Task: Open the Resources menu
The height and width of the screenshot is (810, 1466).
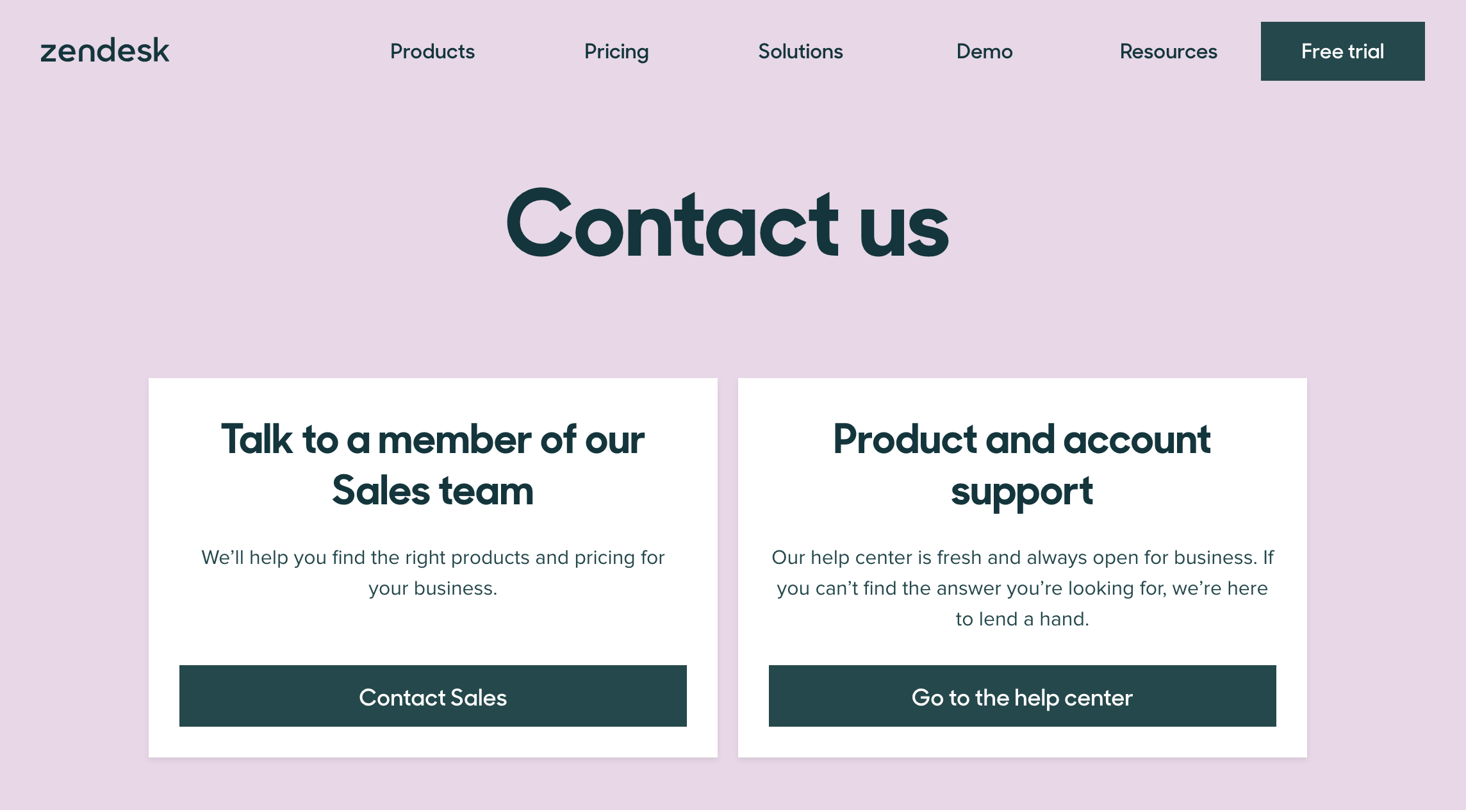Action: pos(1168,51)
